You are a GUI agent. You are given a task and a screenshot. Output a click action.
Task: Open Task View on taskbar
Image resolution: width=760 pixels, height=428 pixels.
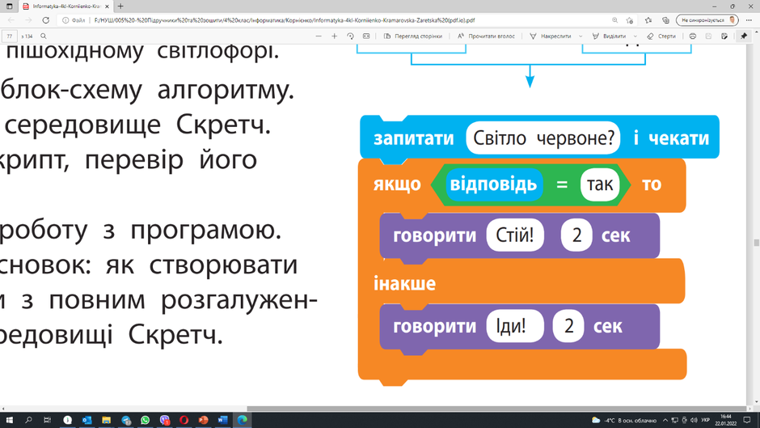47,420
